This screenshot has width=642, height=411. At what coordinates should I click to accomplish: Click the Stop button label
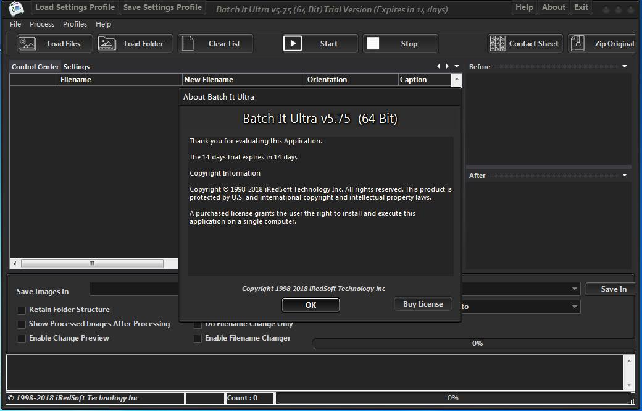pyautogui.click(x=409, y=44)
